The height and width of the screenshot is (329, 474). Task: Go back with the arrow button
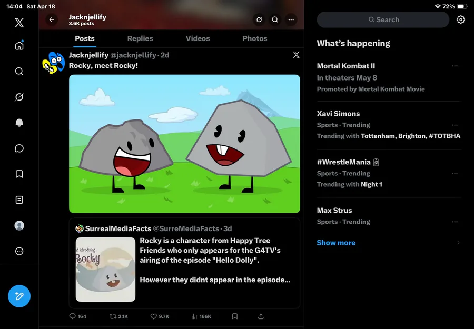(x=52, y=19)
